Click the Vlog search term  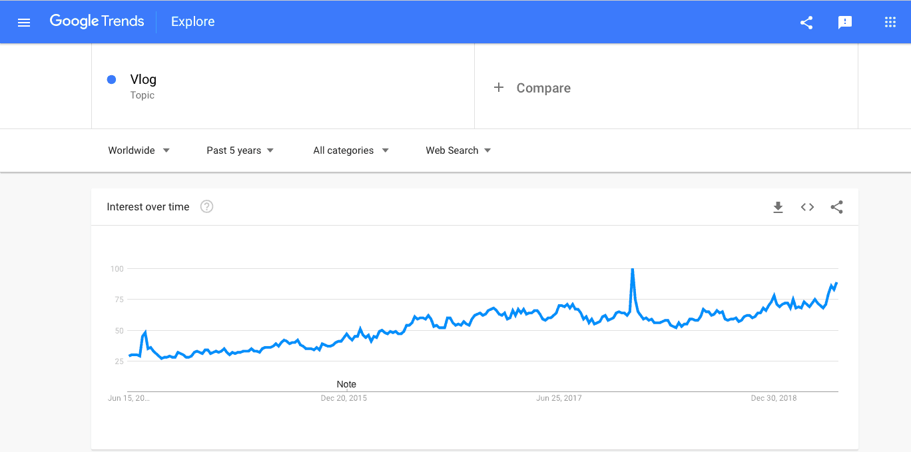[143, 80]
